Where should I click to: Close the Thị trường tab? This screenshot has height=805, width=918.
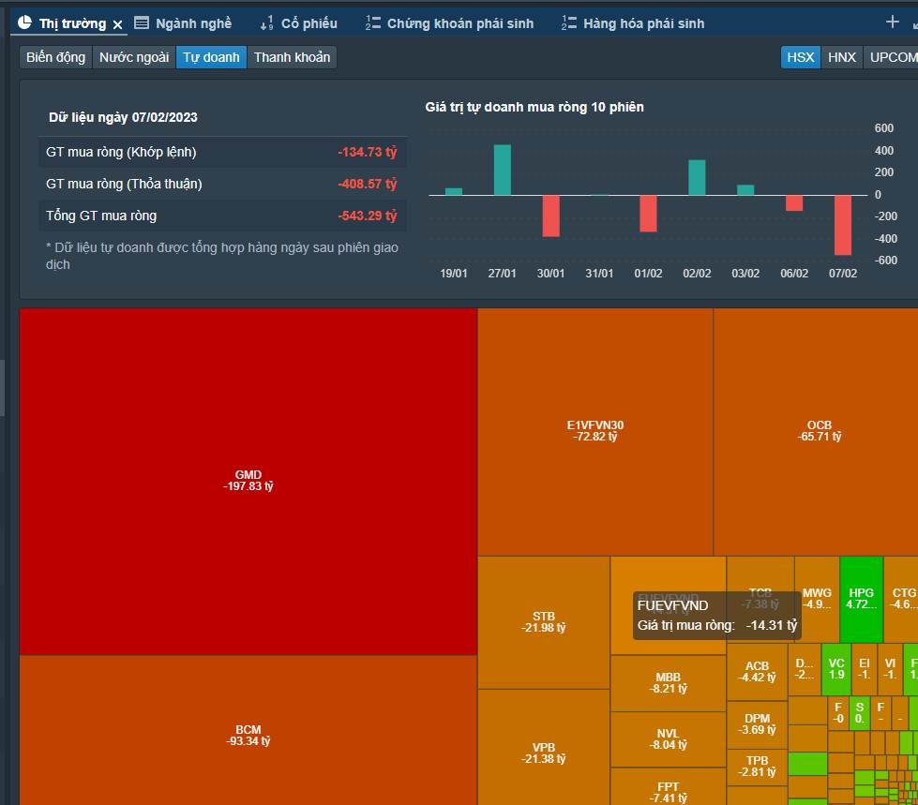coord(117,24)
